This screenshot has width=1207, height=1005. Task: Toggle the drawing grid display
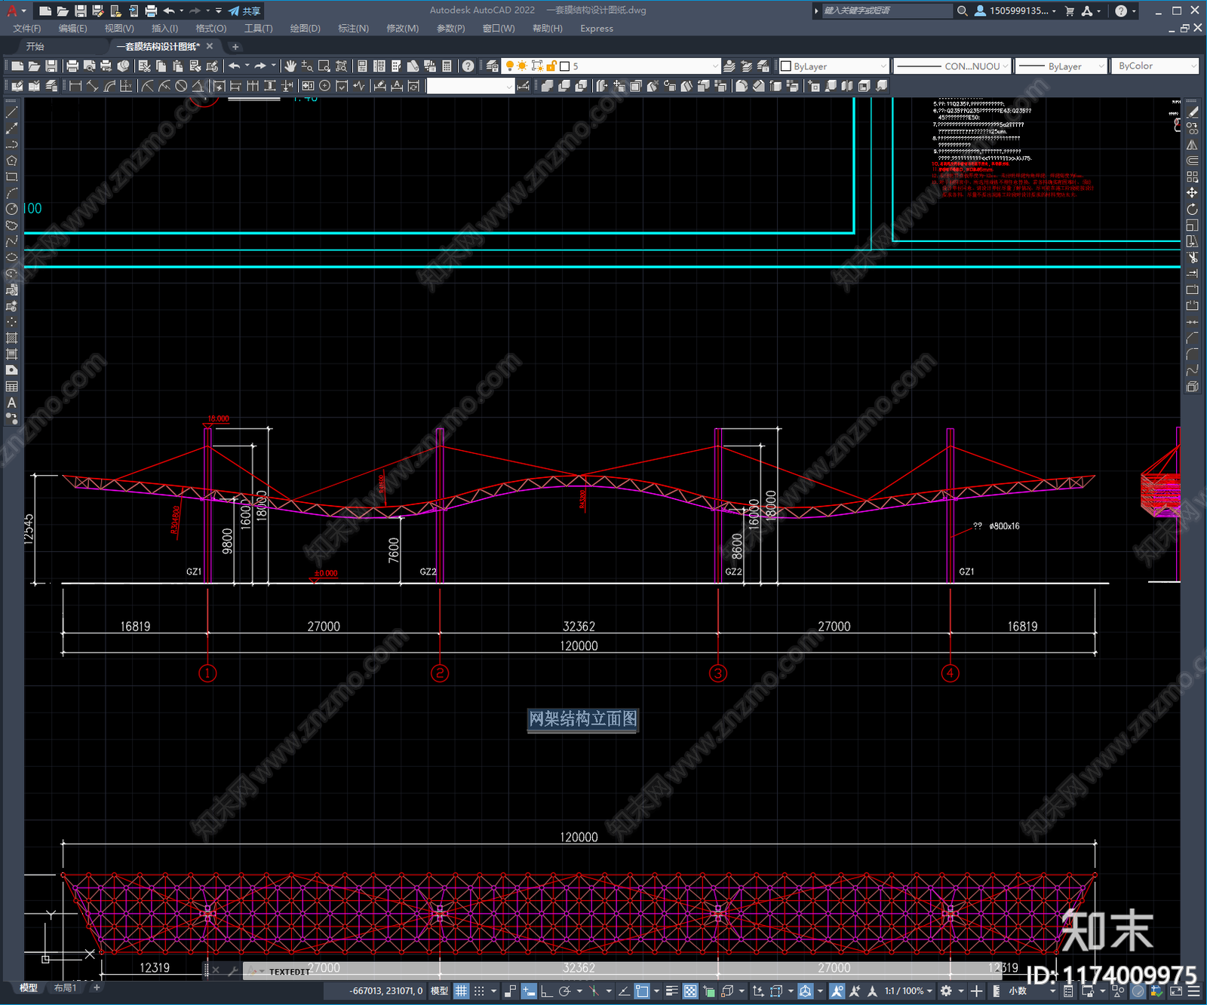[462, 991]
